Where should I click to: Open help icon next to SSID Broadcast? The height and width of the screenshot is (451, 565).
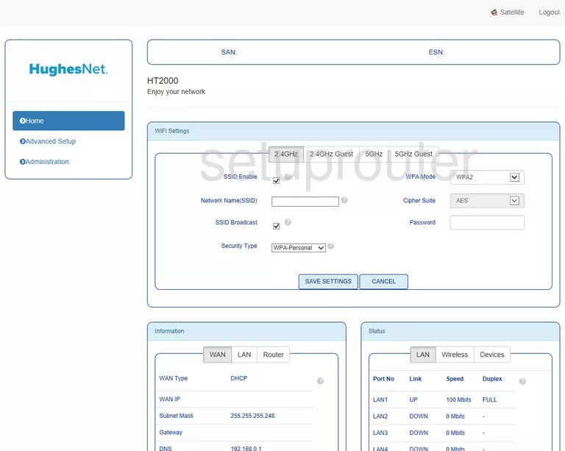click(288, 222)
